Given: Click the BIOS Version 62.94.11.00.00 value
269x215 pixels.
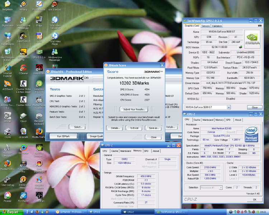Looking at the screenshot, I should point(220,47).
